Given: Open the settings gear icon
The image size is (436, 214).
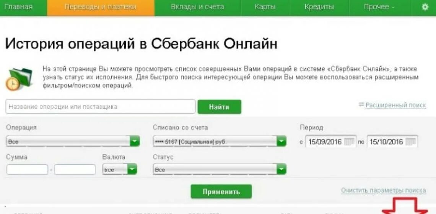Looking at the screenshot, I should pyautogui.click(x=425, y=7).
